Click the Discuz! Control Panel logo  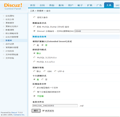(13, 6)
